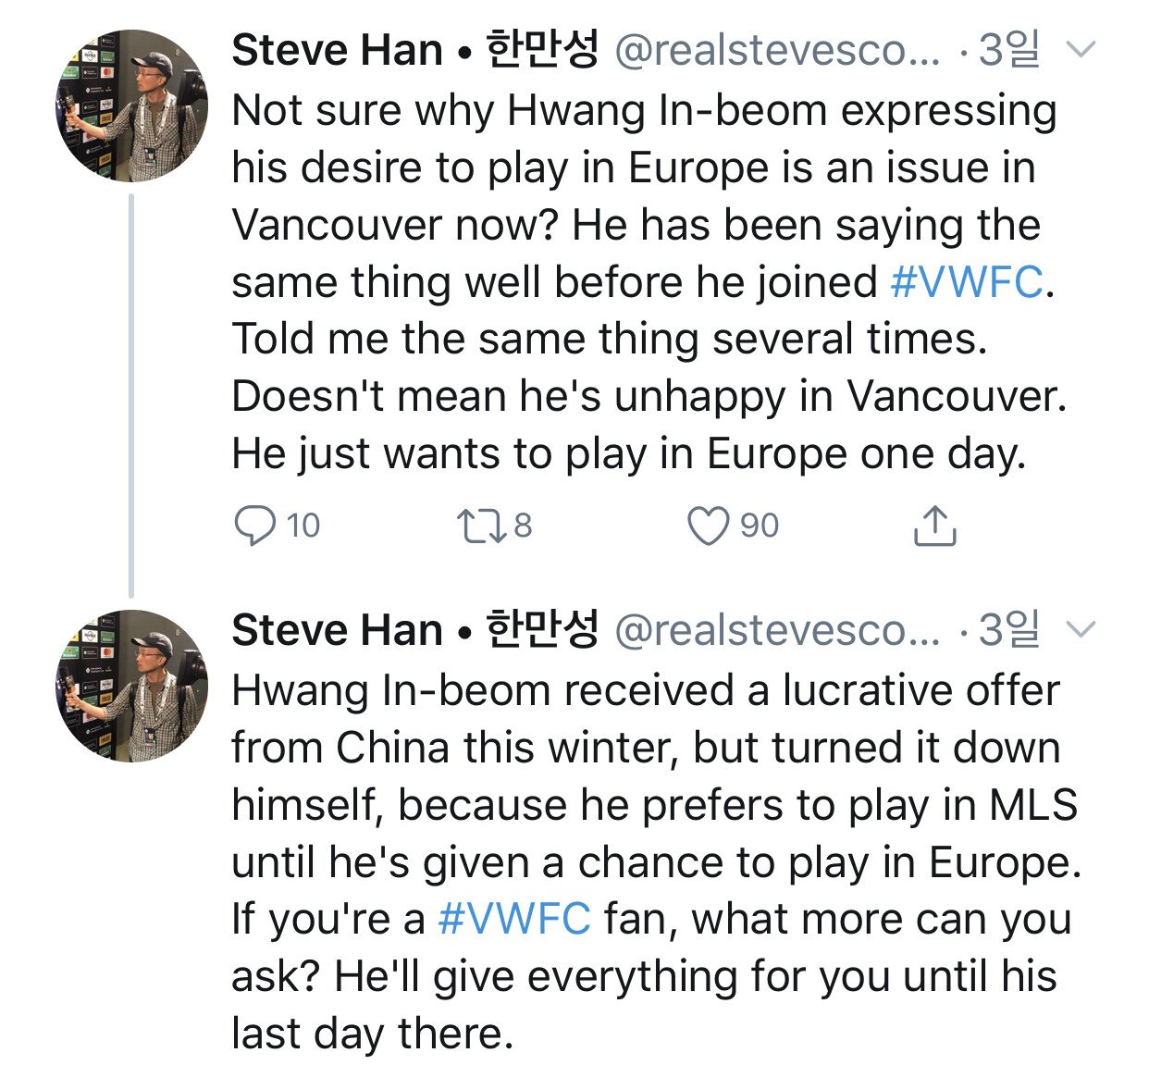Click the share icon on the first tweet
The width and height of the screenshot is (1149, 1065).
[934, 526]
